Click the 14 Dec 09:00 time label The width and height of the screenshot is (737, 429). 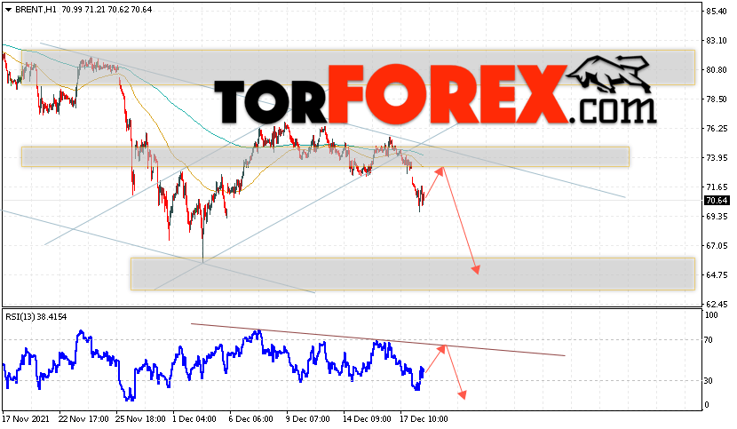367,418
